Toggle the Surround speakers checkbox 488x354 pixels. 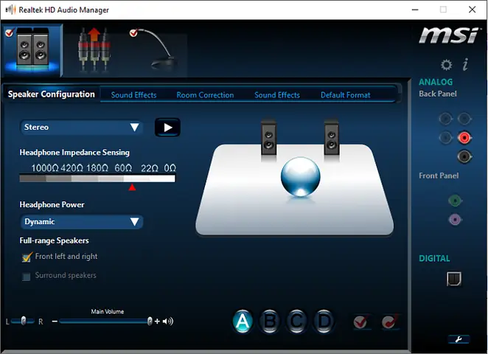pyautogui.click(x=27, y=277)
